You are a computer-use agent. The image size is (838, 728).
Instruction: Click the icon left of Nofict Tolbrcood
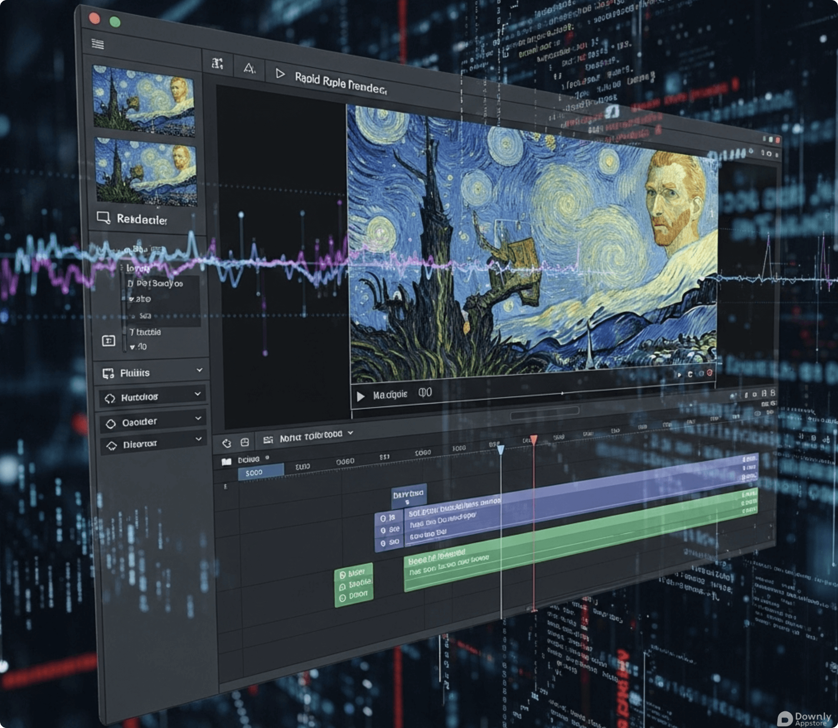pyautogui.click(x=268, y=440)
